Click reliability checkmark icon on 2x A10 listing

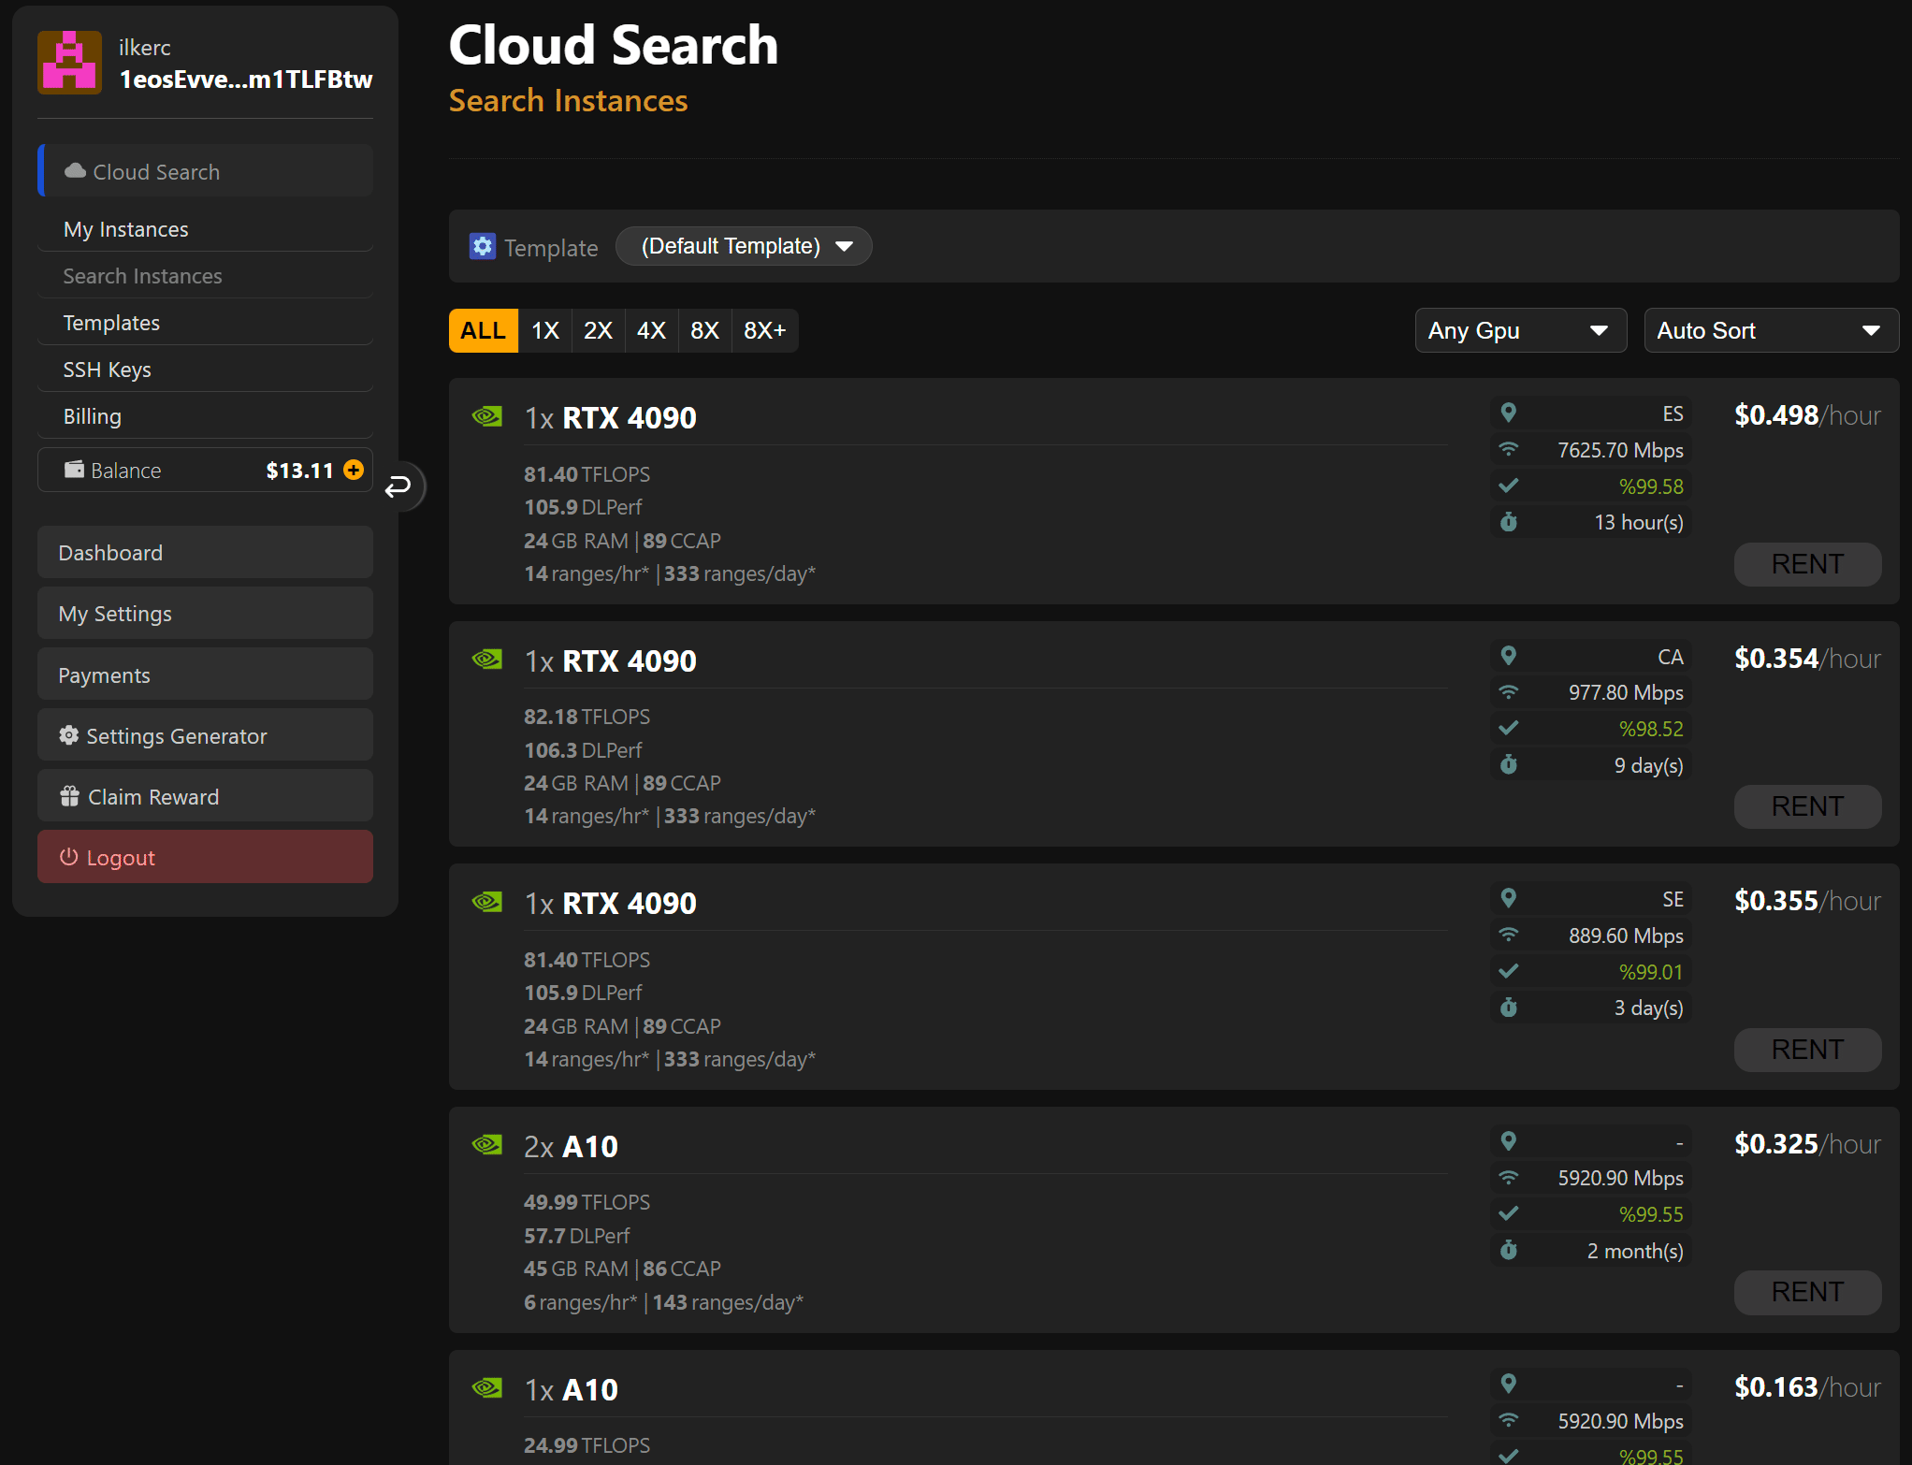click(1508, 1213)
